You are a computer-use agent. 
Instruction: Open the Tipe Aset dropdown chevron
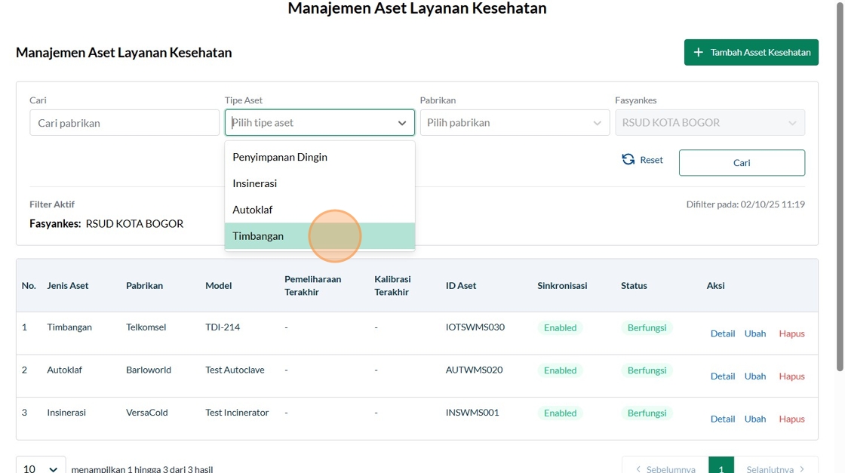click(x=402, y=123)
